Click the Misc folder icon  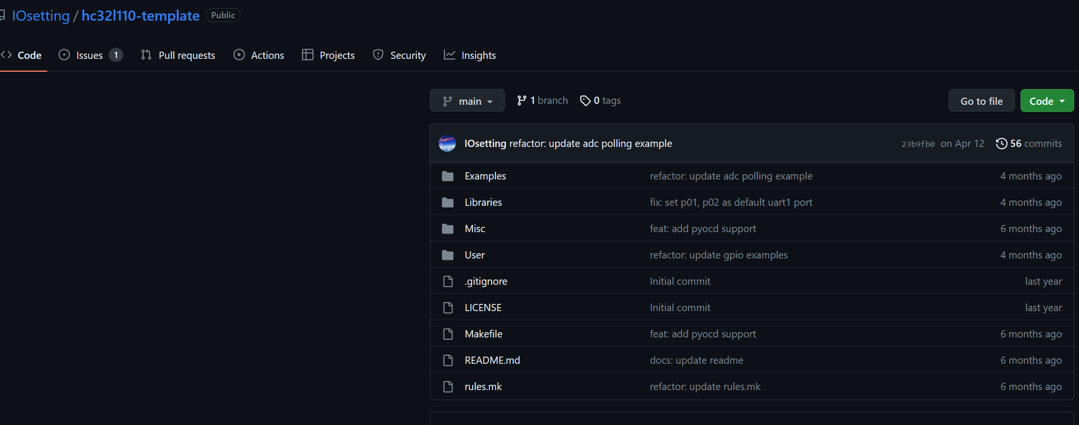tap(448, 229)
